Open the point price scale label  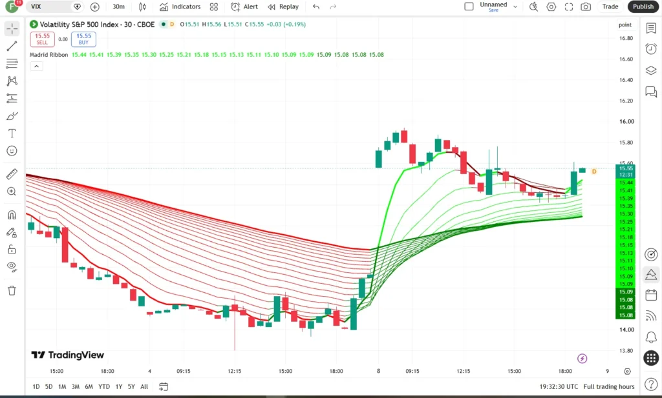625,25
